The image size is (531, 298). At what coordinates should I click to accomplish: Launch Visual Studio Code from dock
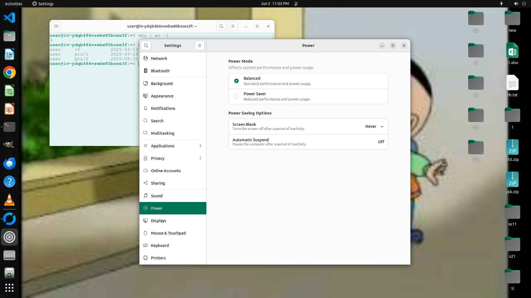click(x=9, y=18)
